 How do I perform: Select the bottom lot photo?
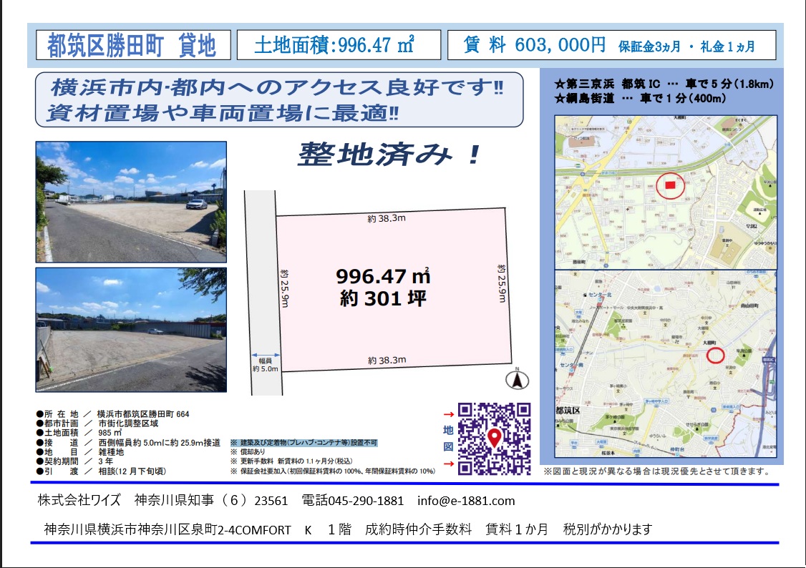point(131,330)
